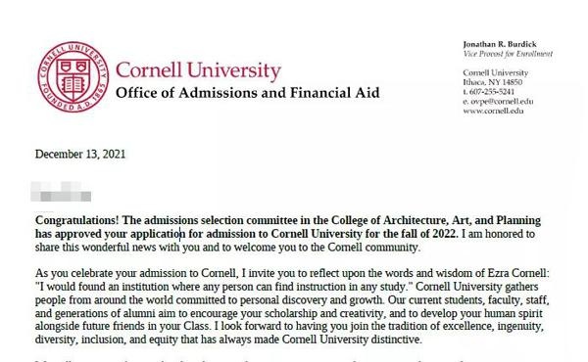Click the Cornell University seal logo
Viewport: 588px width, 362px height.
coord(73,76)
